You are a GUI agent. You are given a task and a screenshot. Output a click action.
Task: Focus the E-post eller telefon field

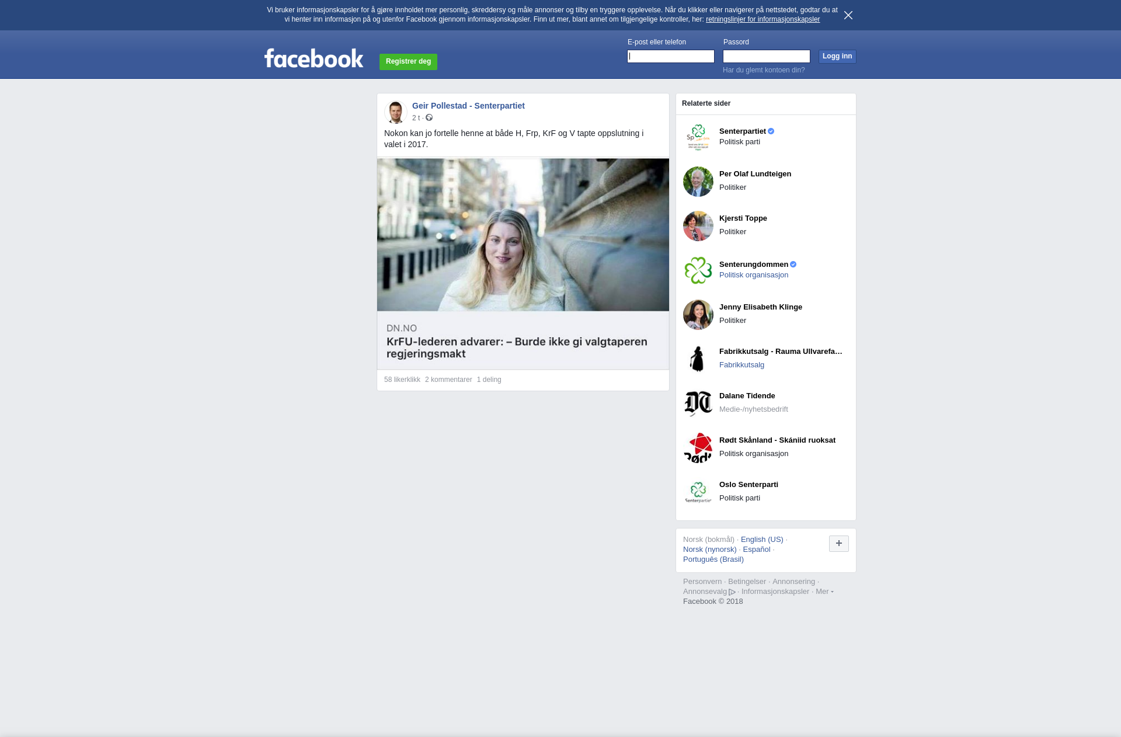[671, 56]
